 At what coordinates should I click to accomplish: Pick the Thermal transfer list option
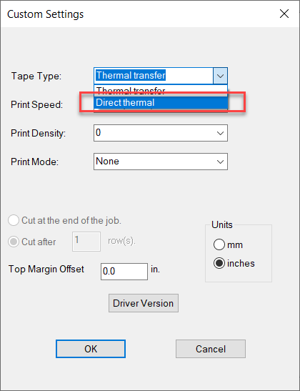[x=161, y=91]
